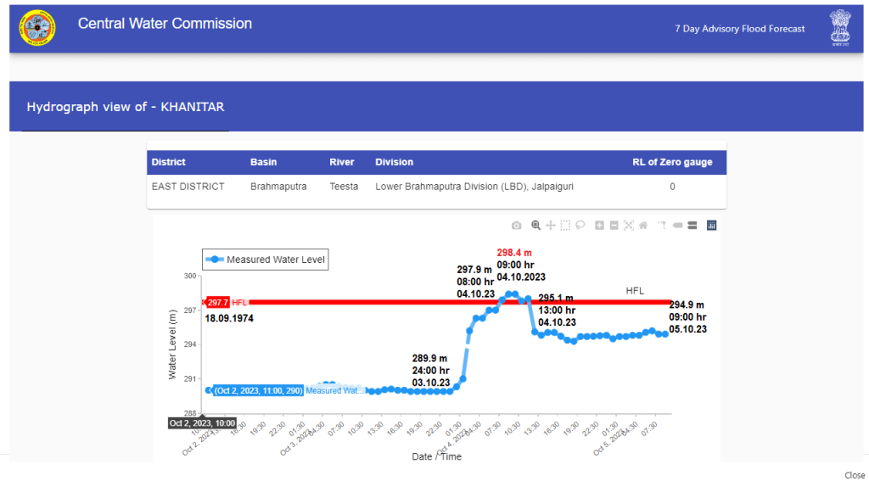Viewport: 869px width, 481px height.
Task: Open 7 Day Advisory Flood Forecast
Action: tap(739, 29)
